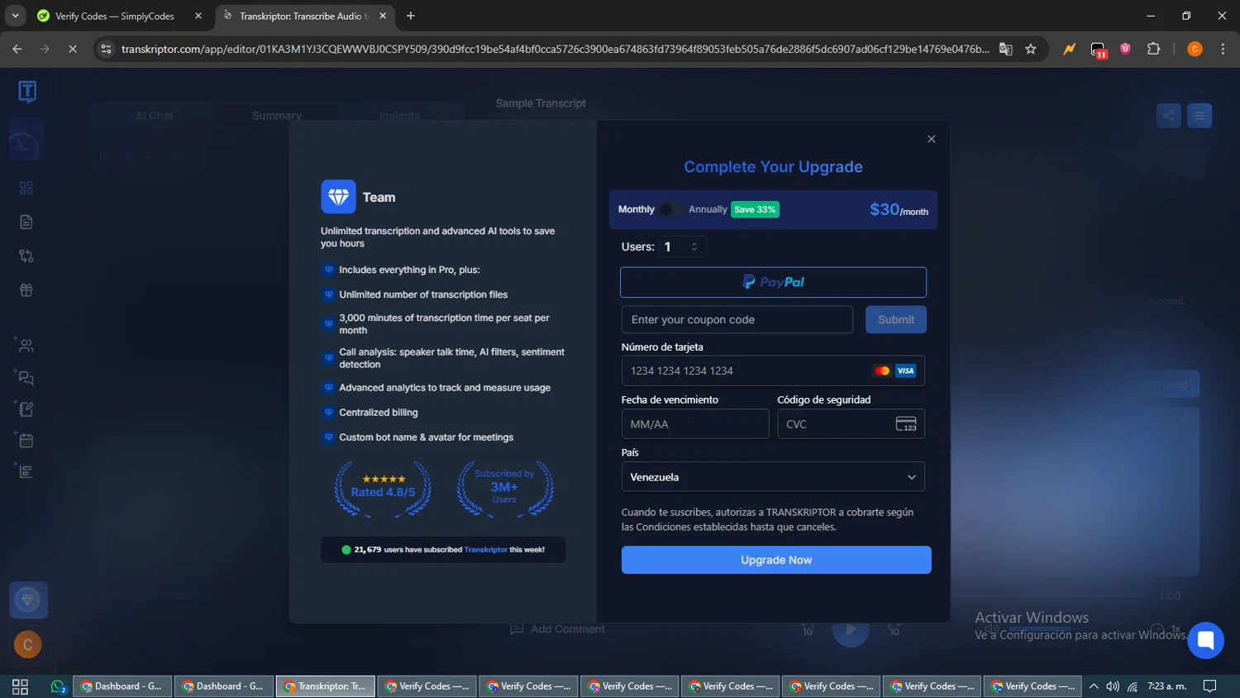Open a new browser tab
The height and width of the screenshot is (698, 1240).
[x=411, y=16]
